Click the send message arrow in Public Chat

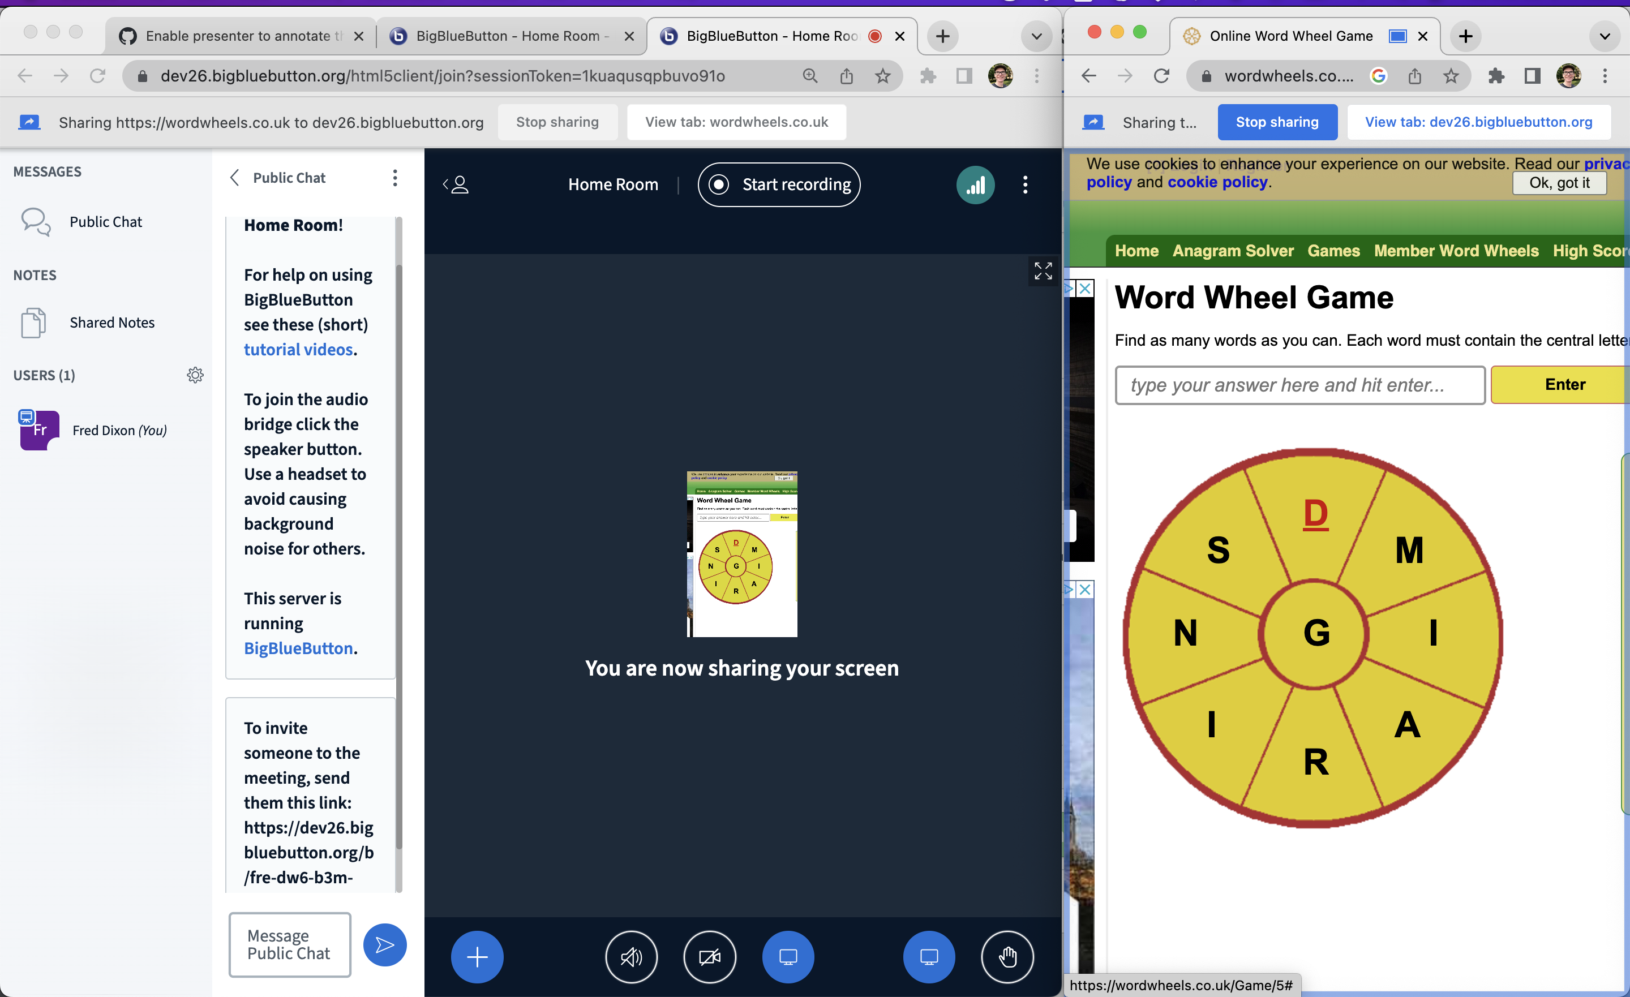tap(384, 945)
